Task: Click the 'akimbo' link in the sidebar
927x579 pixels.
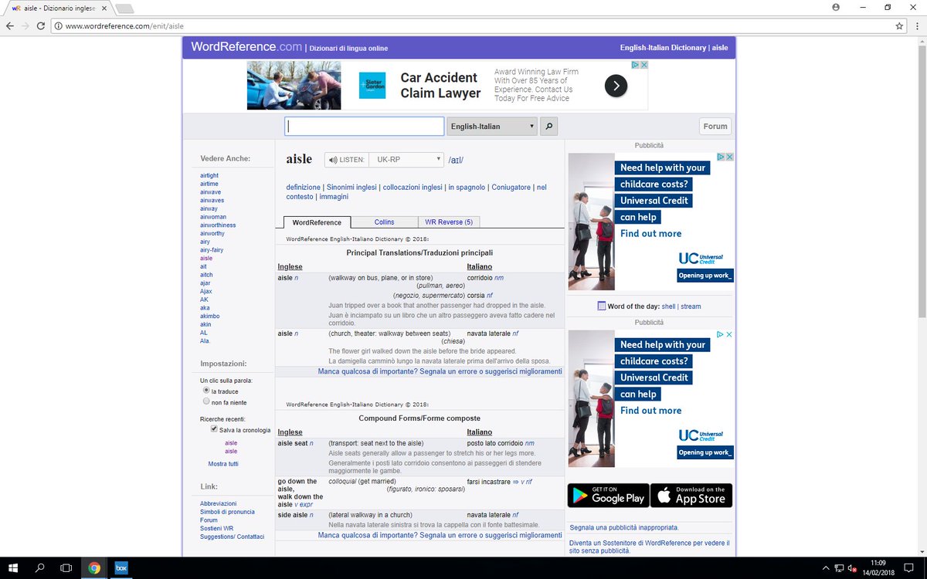Action: coord(209,316)
